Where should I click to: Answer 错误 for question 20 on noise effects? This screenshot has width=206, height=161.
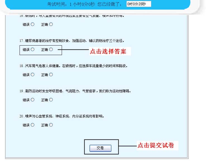tap(33, 125)
